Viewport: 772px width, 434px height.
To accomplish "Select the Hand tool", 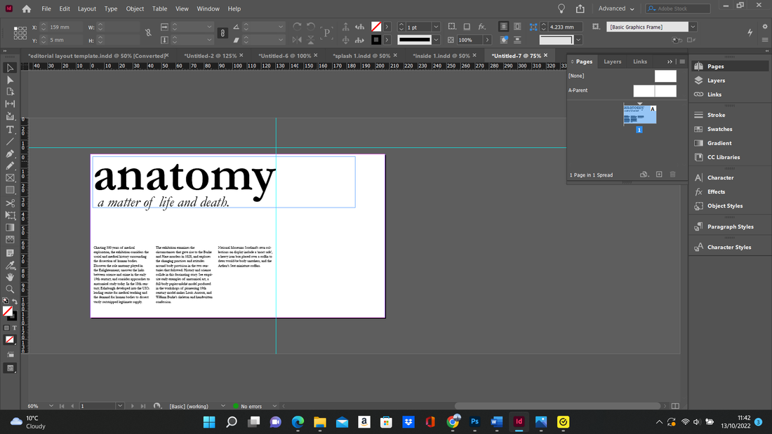I will coord(10,277).
